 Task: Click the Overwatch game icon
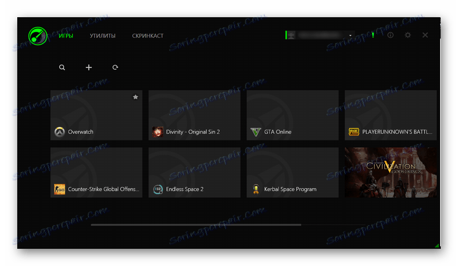(x=60, y=132)
